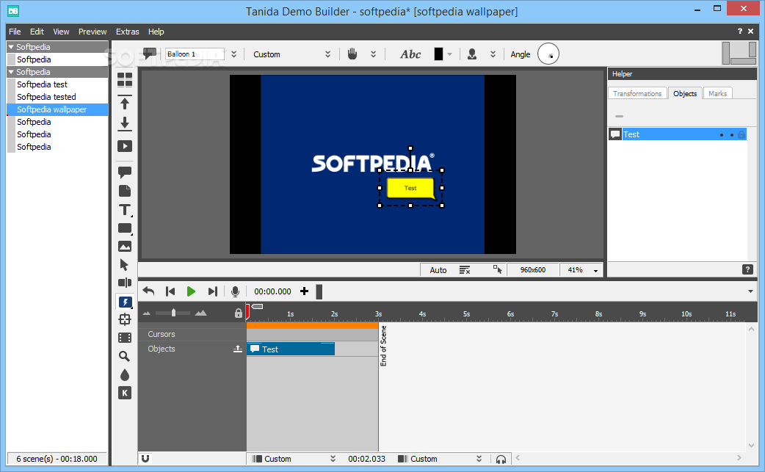
Task: Click the headphones audio icon in status bar
Action: (501, 460)
